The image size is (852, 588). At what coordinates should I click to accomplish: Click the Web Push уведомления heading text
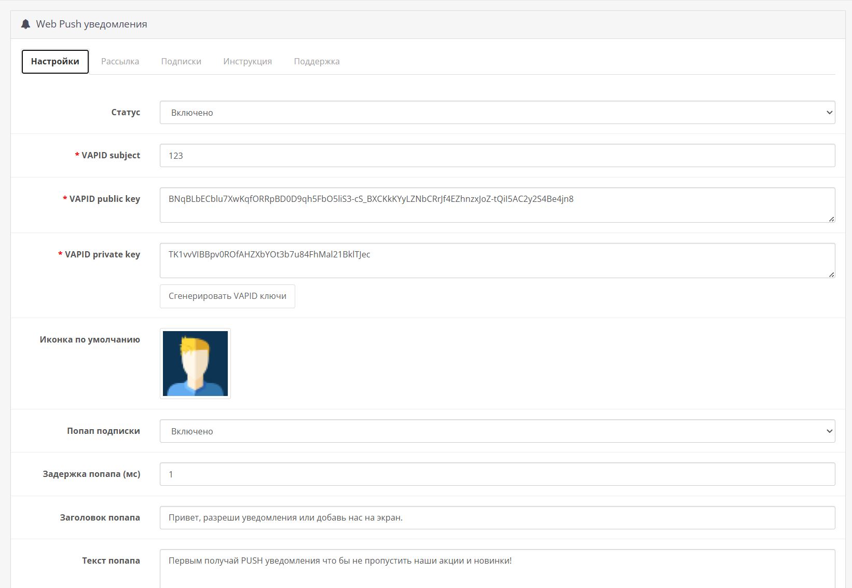click(91, 24)
